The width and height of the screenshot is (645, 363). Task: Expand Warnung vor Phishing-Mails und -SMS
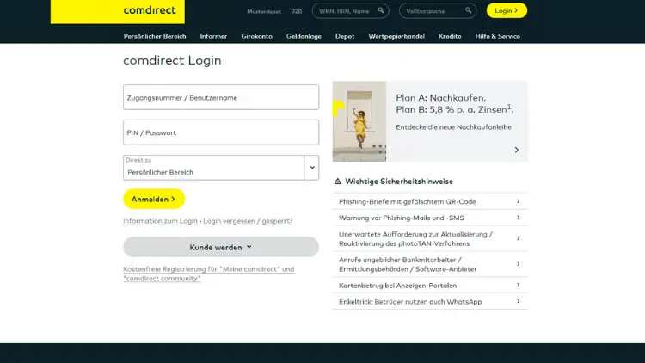[x=430, y=218]
